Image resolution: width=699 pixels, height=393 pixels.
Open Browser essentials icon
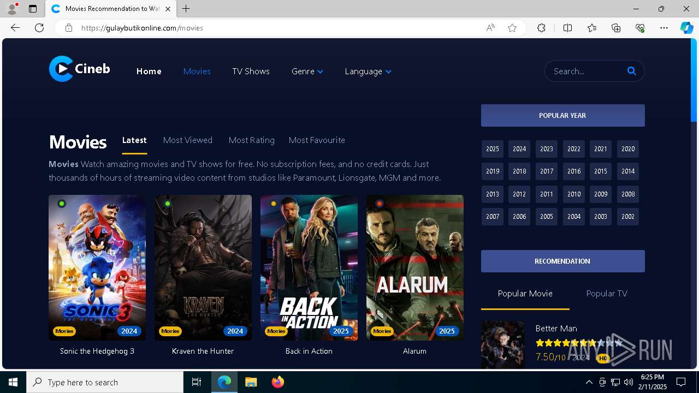click(640, 28)
